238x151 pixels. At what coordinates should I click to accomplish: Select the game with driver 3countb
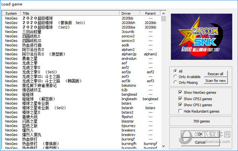pos(81,32)
